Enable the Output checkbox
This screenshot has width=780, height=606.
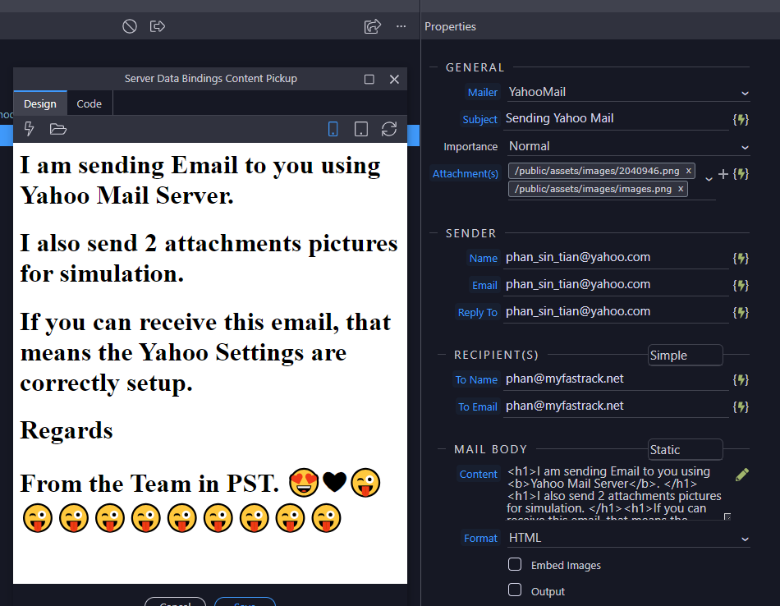point(515,590)
